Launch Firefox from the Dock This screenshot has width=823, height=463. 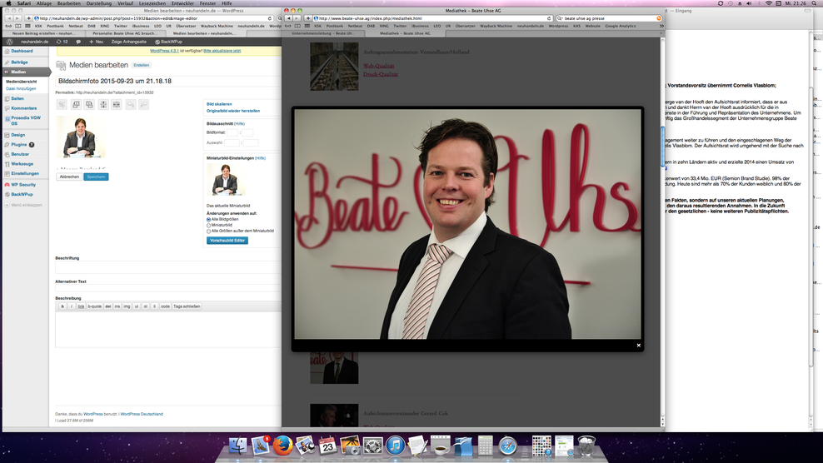(283, 446)
